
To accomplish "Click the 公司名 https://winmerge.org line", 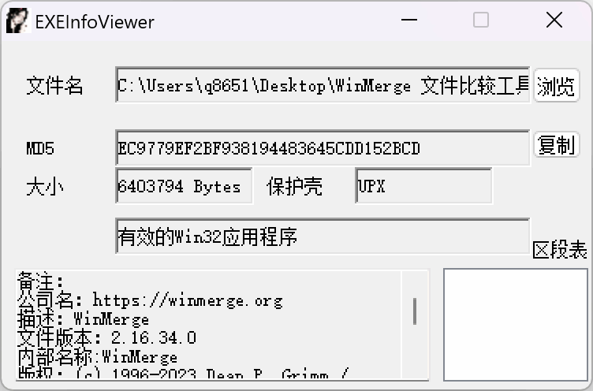I will 150,300.
